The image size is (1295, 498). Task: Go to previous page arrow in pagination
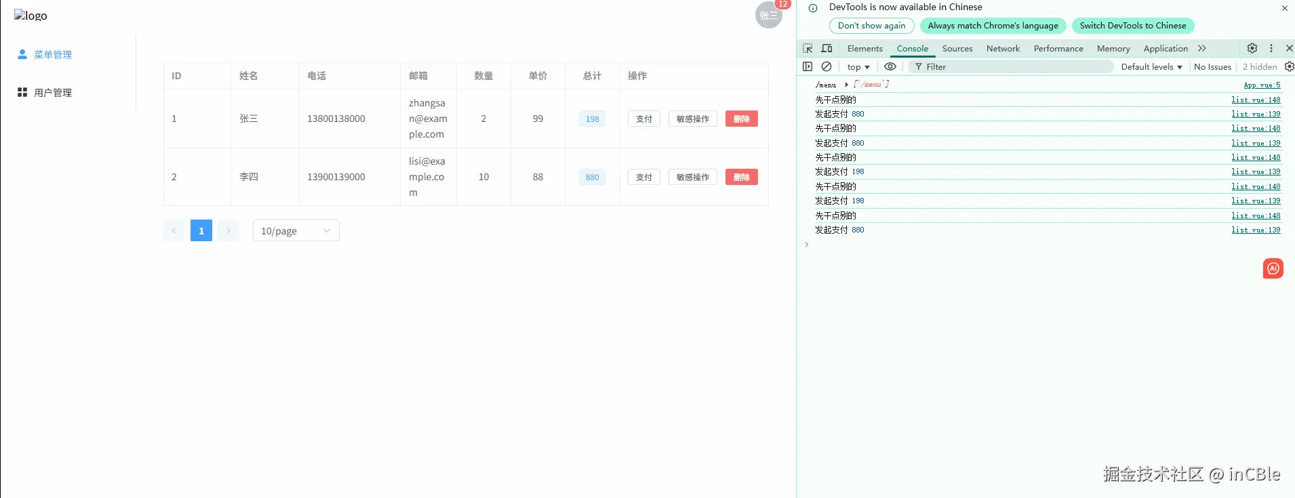[x=174, y=230]
